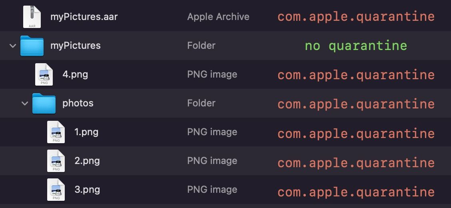Select the myPictures folder name
451x208 pixels.
point(75,46)
